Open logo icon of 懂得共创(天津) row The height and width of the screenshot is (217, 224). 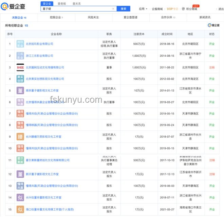pos(20,148)
